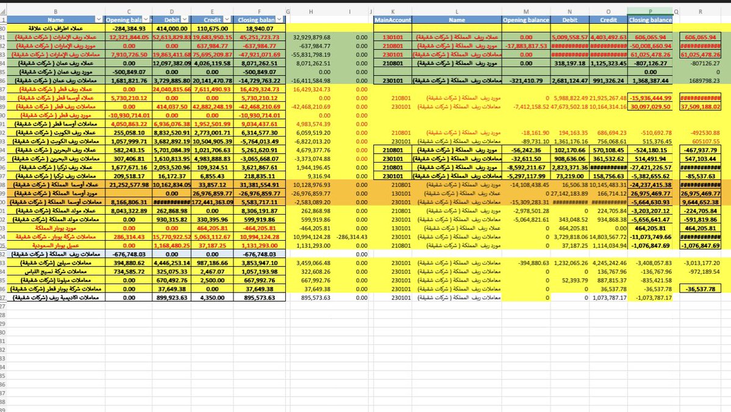Click the MainAccount header cell
This screenshot has width=731, height=412.
[x=393, y=20]
